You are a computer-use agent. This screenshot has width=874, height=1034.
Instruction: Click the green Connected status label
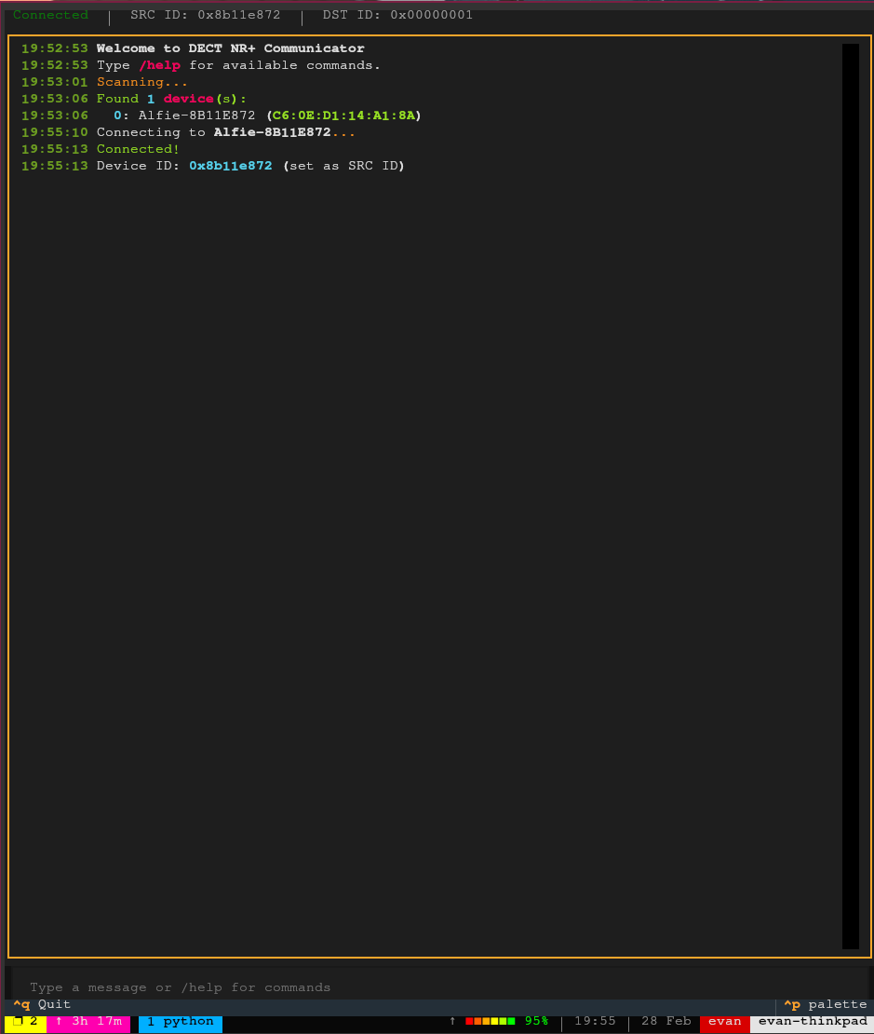coord(50,15)
